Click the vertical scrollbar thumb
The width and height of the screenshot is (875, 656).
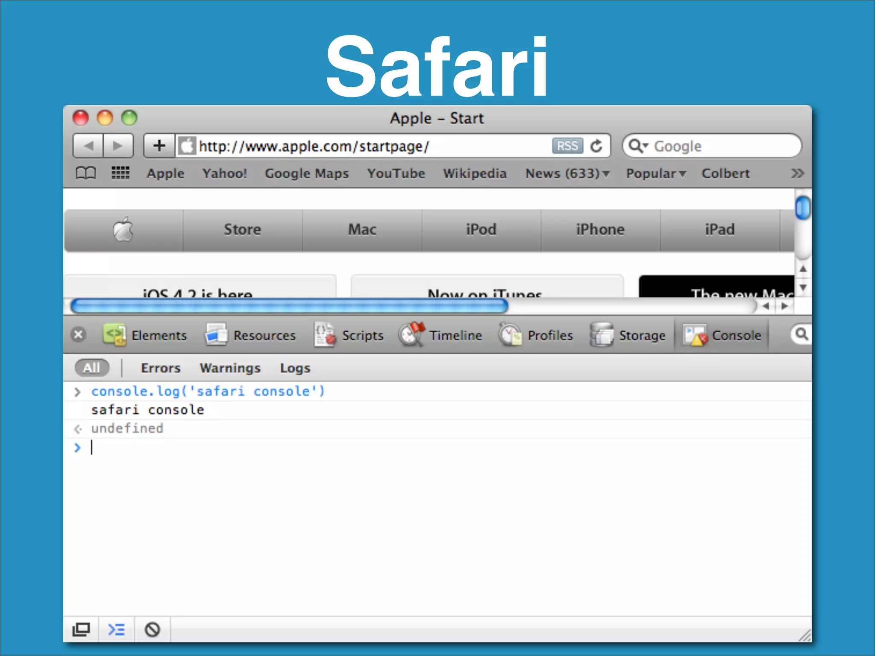pyautogui.click(x=803, y=208)
